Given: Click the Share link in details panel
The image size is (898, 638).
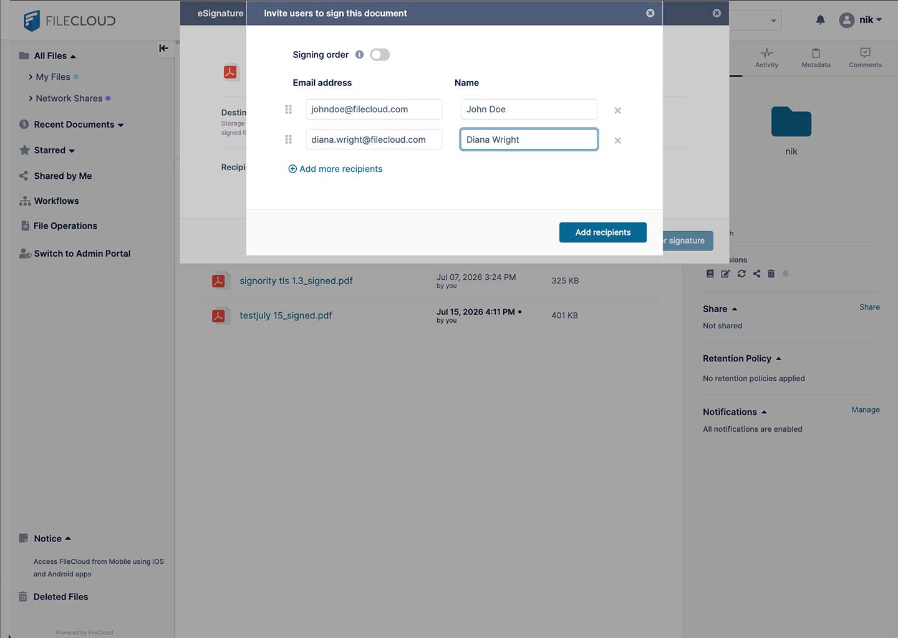Looking at the screenshot, I should (x=869, y=307).
